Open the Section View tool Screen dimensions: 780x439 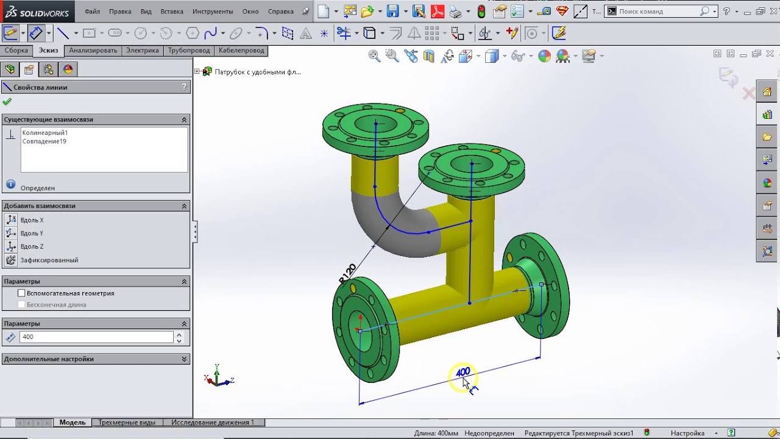429,56
